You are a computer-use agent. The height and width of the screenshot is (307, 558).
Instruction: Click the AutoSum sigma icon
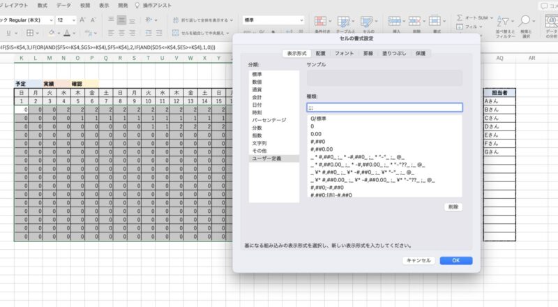pos(460,17)
